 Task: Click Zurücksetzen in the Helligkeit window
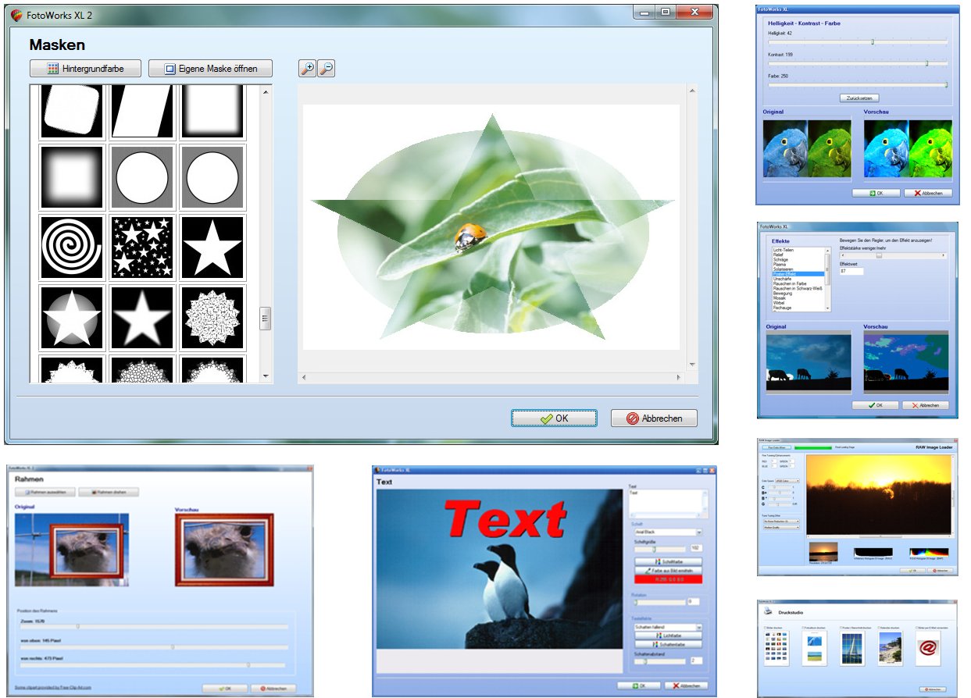[x=859, y=98]
